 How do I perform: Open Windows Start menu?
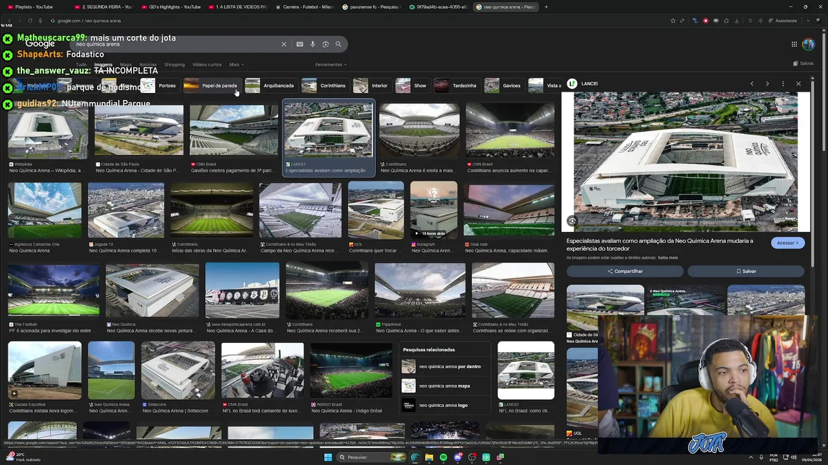pos(328,457)
